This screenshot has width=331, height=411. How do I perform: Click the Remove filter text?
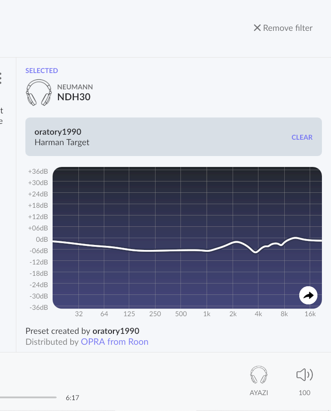click(287, 28)
